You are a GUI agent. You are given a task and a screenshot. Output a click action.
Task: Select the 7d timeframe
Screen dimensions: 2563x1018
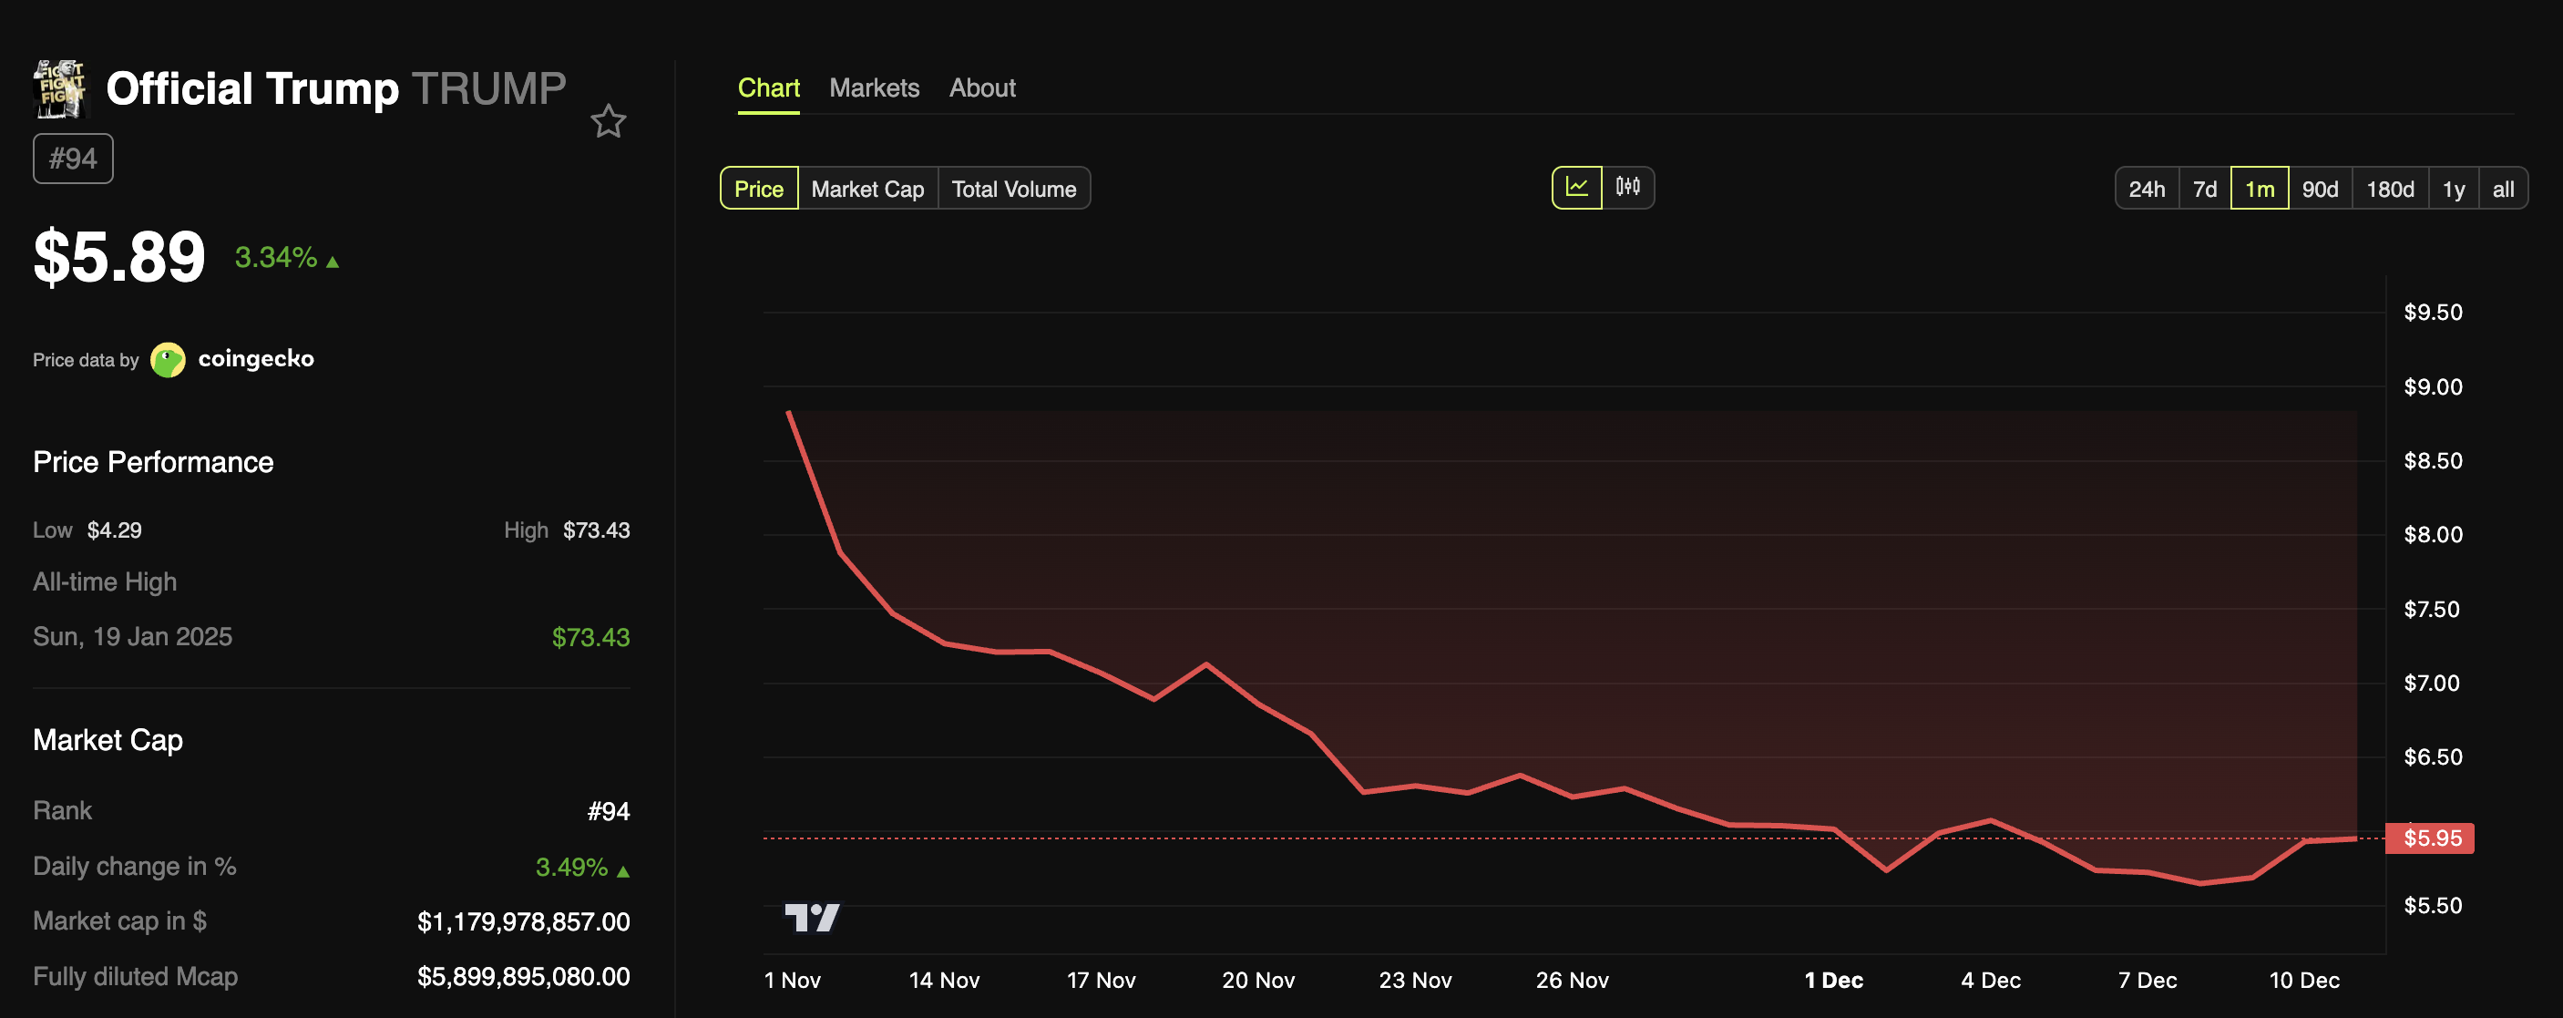(x=2206, y=188)
